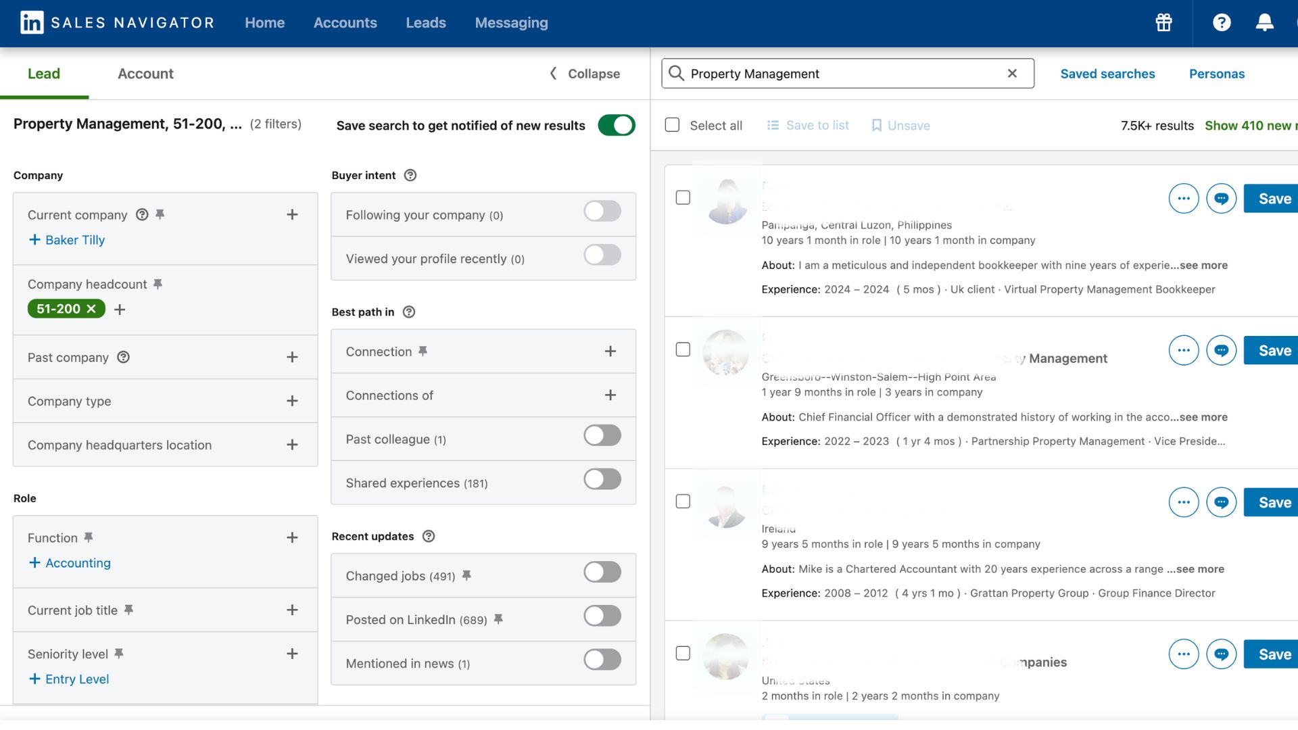The height and width of the screenshot is (730, 1298).
Task: Add Baker Tilly suggested company
Action: coord(67,240)
